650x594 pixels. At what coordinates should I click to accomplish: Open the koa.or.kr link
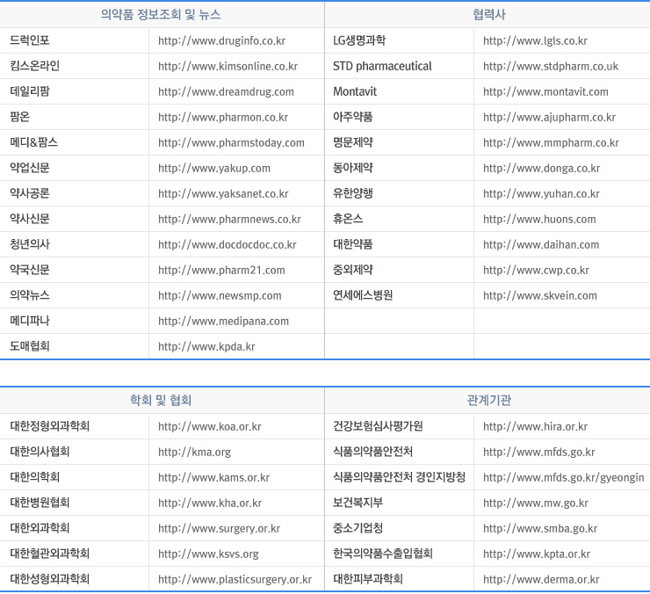click(210, 427)
